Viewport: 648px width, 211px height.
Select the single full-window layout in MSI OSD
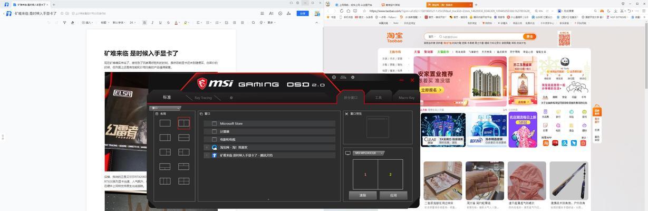point(165,123)
